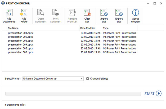Maximize the Print Conductor window

click(155, 3)
